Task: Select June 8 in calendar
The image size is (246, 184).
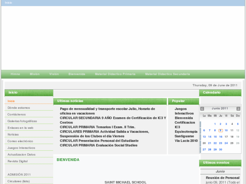Action: 215,130
